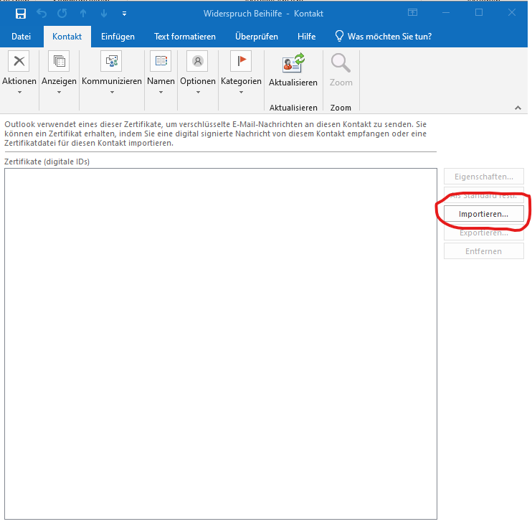Open the Customize Quick Access Toolbar dropdown
The image size is (532, 524).
click(x=125, y=14)
